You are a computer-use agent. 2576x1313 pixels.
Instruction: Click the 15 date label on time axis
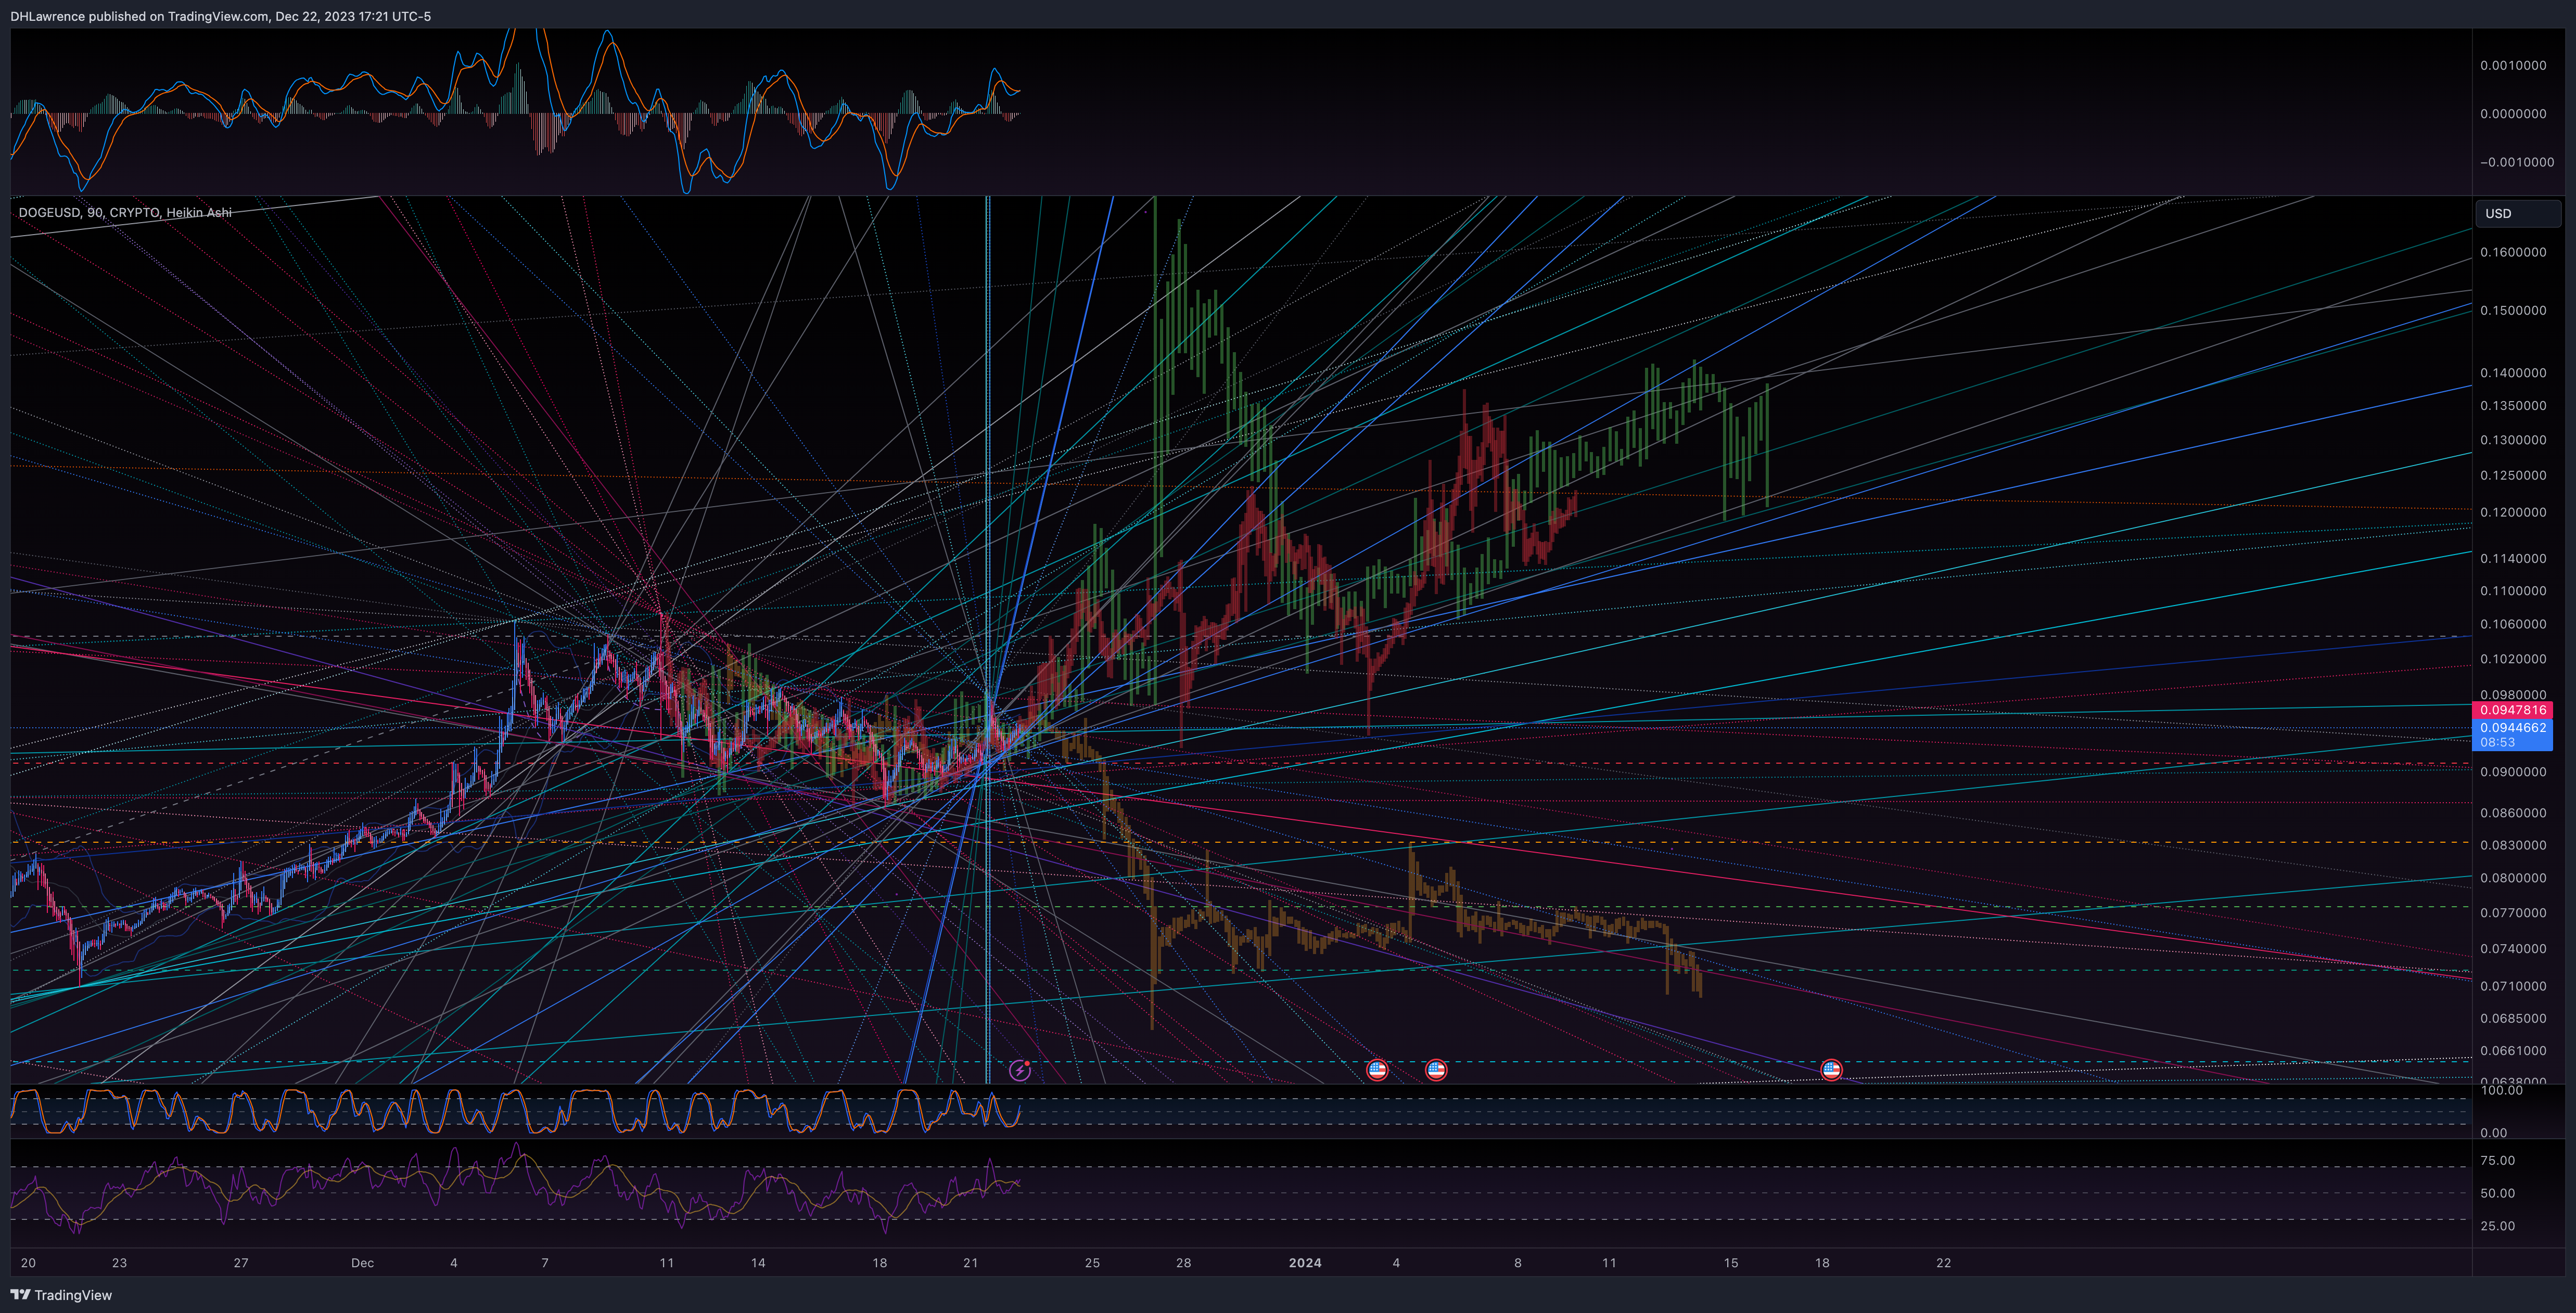[1731, 1263]
